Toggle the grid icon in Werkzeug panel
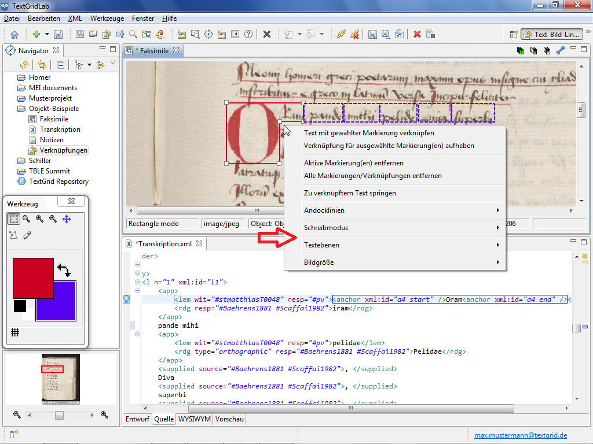593x444 pixels. point(15,332)
